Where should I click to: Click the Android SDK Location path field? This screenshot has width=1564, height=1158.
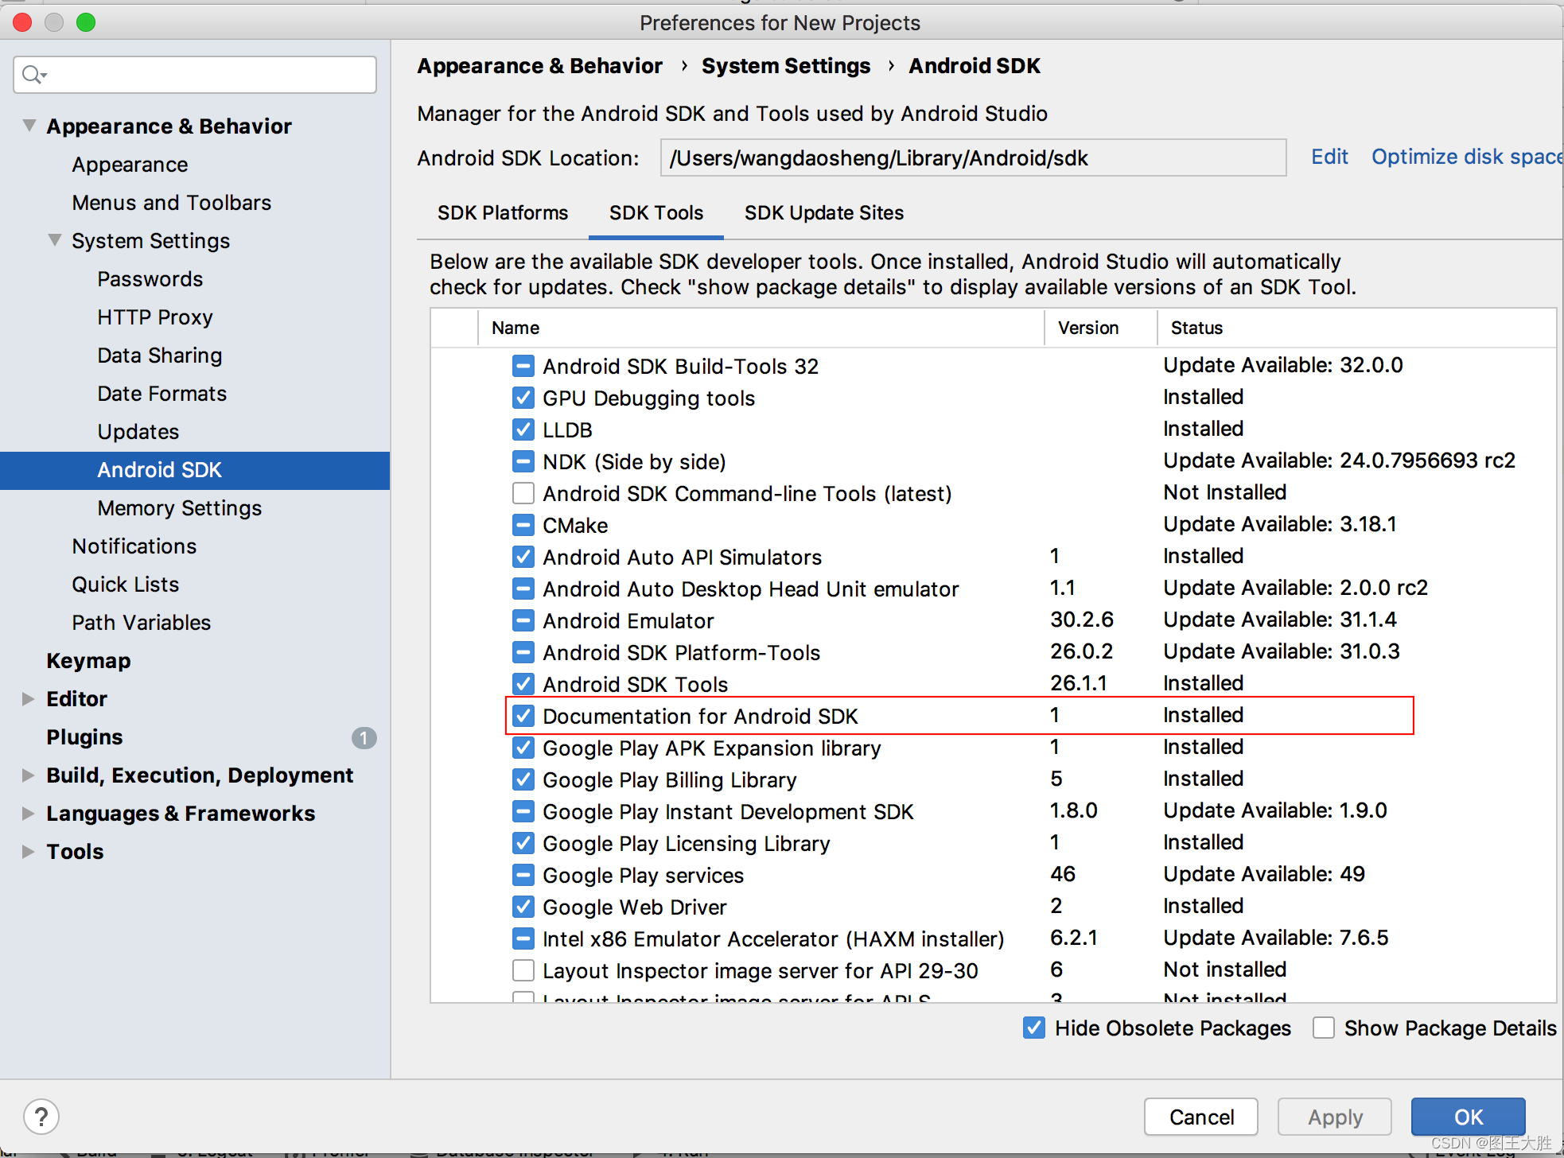[972, 157]
